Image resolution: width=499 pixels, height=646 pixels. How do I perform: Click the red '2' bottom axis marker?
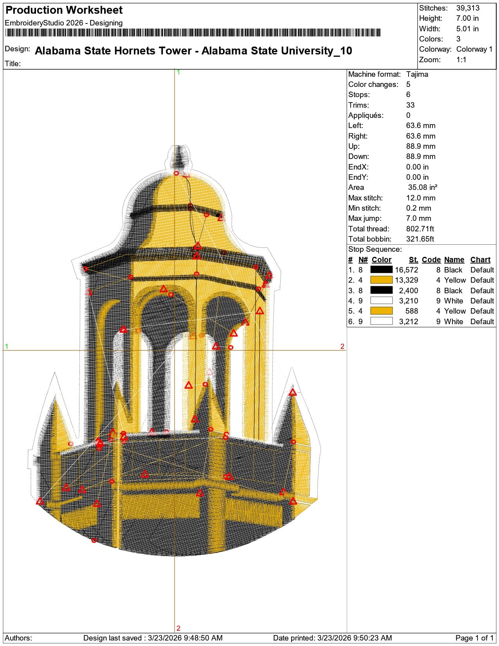(178, 628)
